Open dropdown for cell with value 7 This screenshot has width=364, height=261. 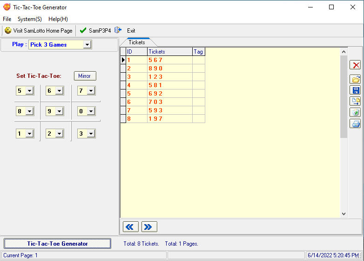point(91,90)
